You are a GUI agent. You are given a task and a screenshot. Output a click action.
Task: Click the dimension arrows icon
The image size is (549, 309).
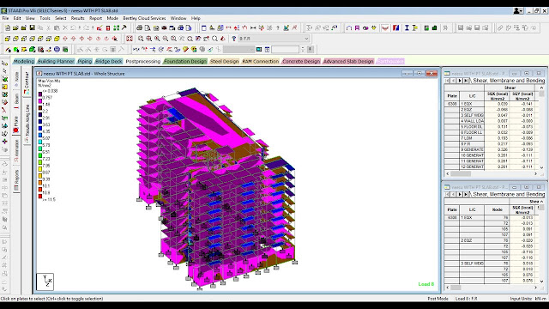pyautogui.click(x=253, y=27)
